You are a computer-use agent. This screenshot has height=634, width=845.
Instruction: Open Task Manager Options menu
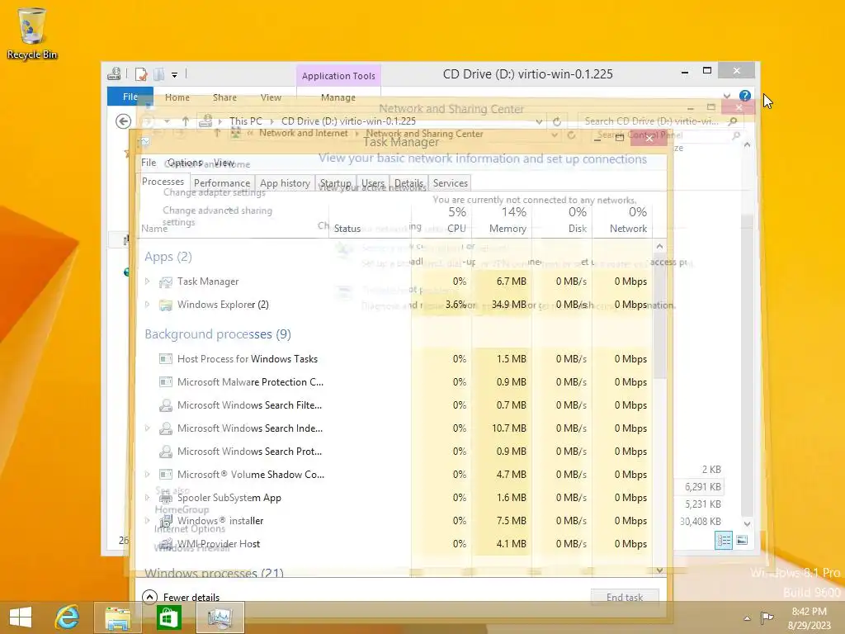point(185,163)
